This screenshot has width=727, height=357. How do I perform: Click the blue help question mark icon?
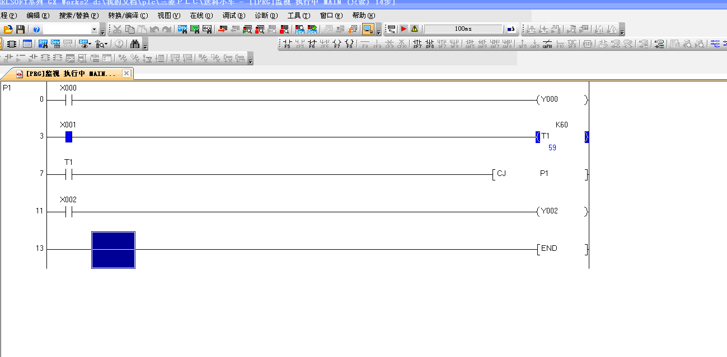click(36, 29)
